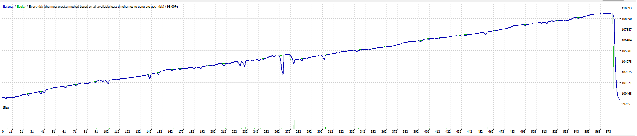The height and width of the screenshot is (136, 637).
Task: Click the x-axis label 302
Action: [x=320, y=132]
